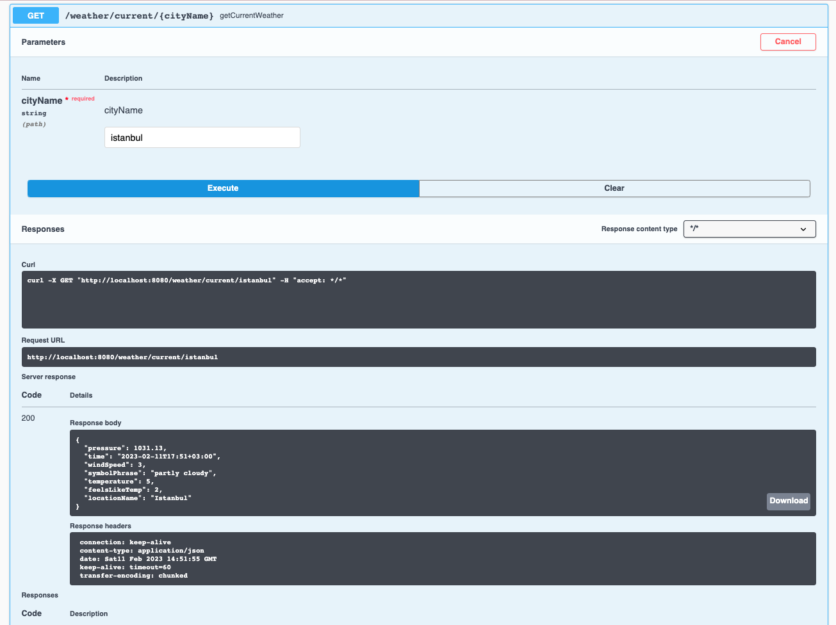
Task: Click the transfer-encoding: chunked header
Action: 133,576
